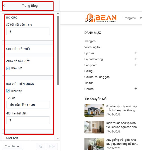Click the scrollbar down arrow
This screenshot has width=142, height=151.
pos(58,138)
